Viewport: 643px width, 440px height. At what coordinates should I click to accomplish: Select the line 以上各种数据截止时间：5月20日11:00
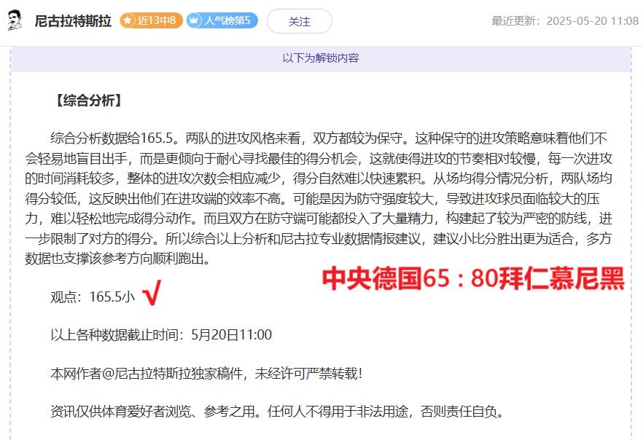(161, 334)
